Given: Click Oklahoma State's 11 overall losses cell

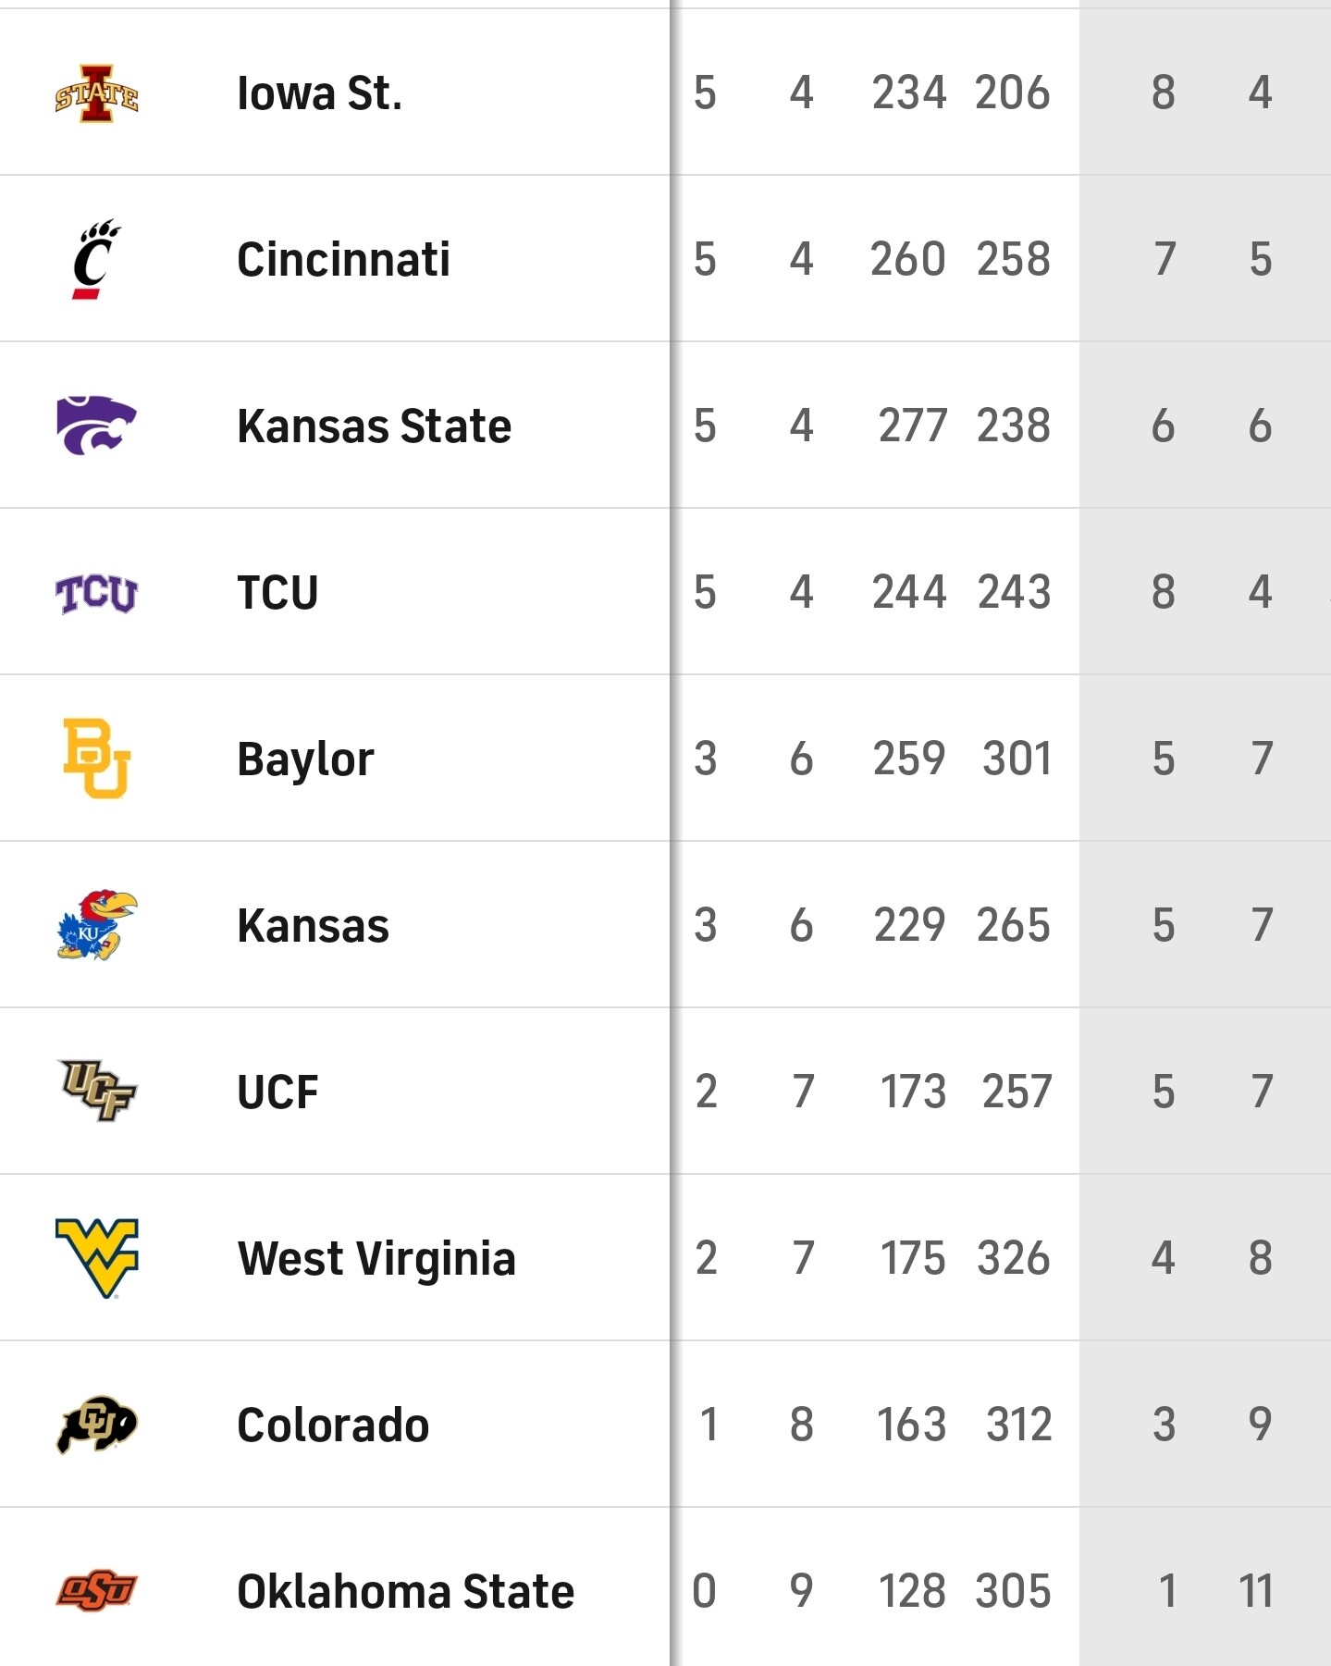Looking at the screenshot, I should click(1255, 1591).
